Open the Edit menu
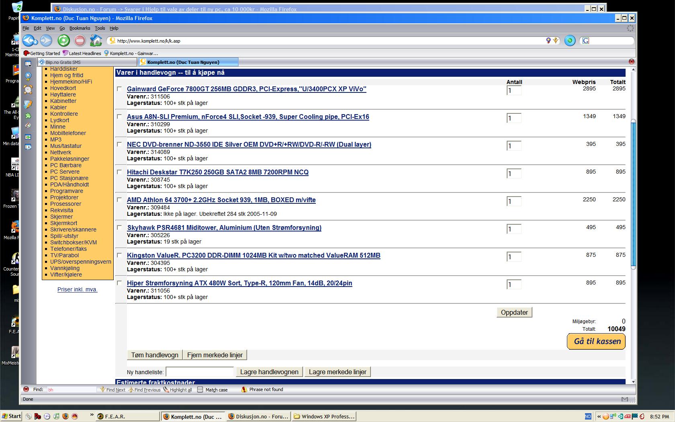 [x=37, y=28]
